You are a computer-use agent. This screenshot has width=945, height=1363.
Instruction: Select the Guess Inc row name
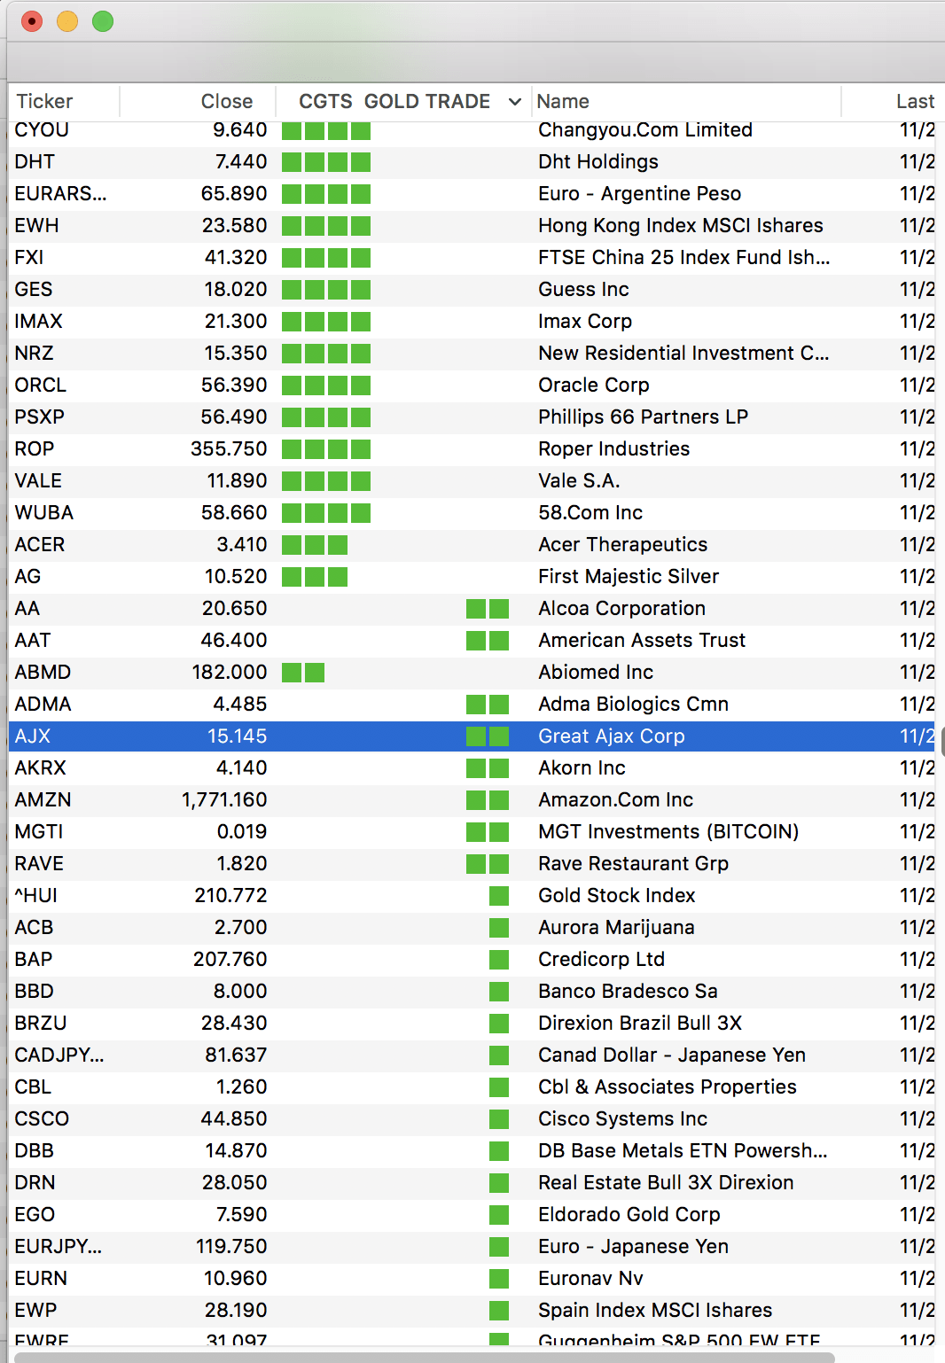(583, 290)
